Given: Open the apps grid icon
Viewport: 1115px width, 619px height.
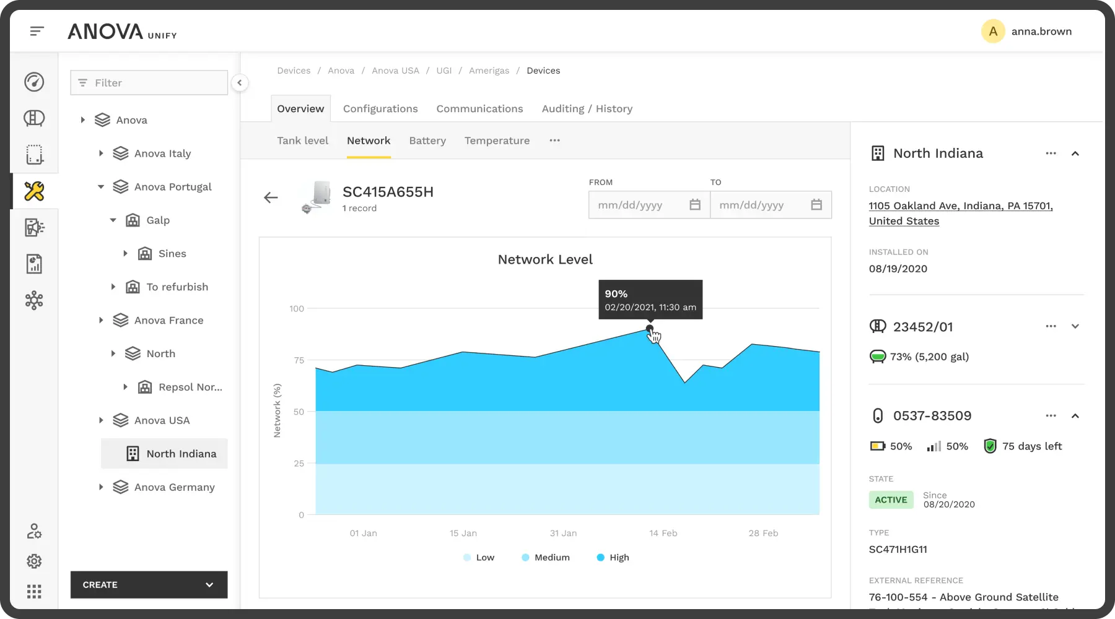Looking at the screenshot, I should coord(34,592).
